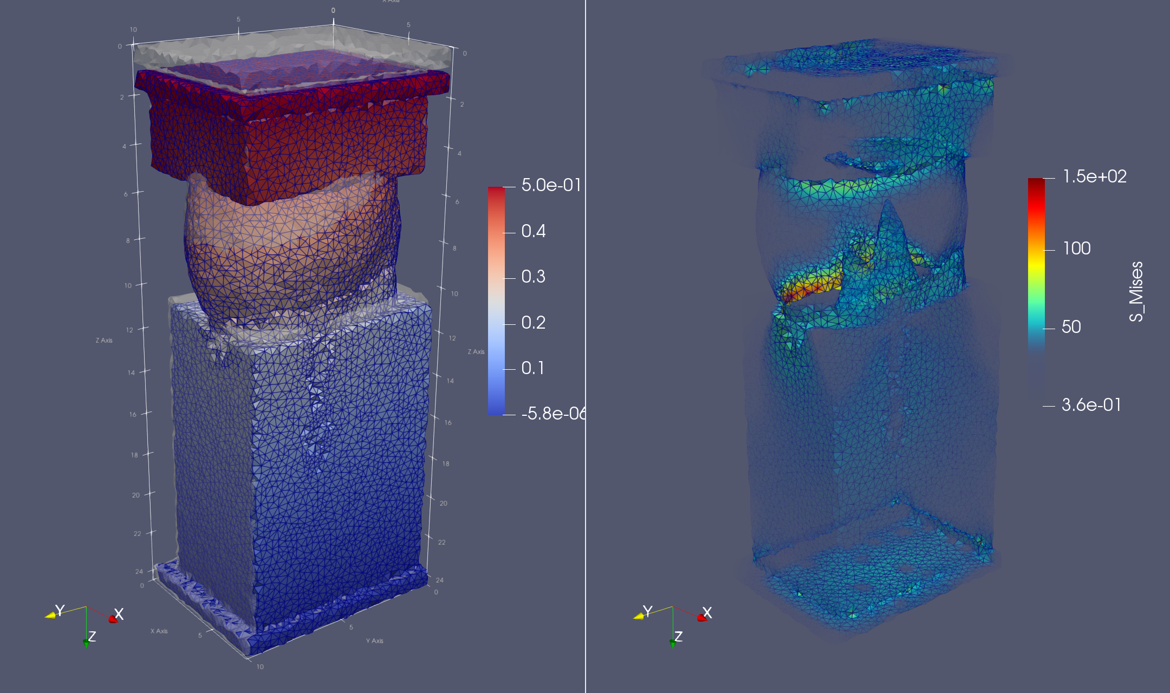Click the 5.0e-01 maximum legend label
Screen dimensions: 1170x693
(551, 185)
